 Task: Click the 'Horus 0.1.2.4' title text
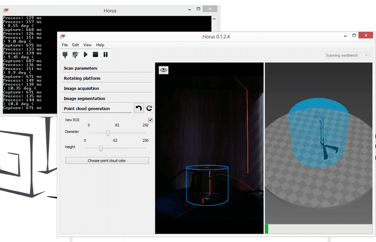216,37
